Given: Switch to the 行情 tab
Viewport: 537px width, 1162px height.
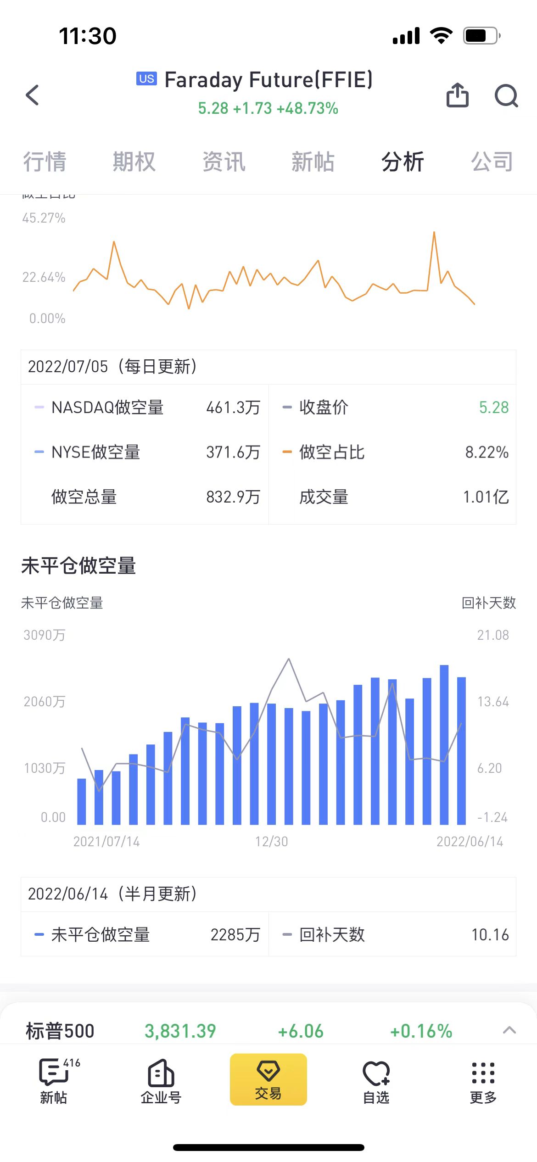Looking at the screenshot, I should point(45,162).
